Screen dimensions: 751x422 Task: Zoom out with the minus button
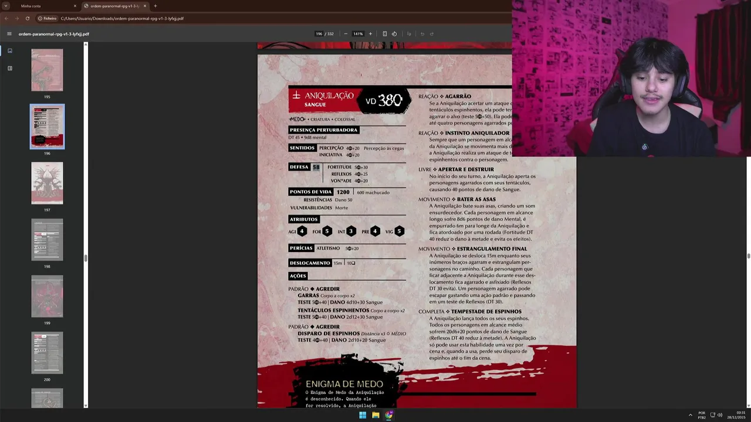point(346,34)
